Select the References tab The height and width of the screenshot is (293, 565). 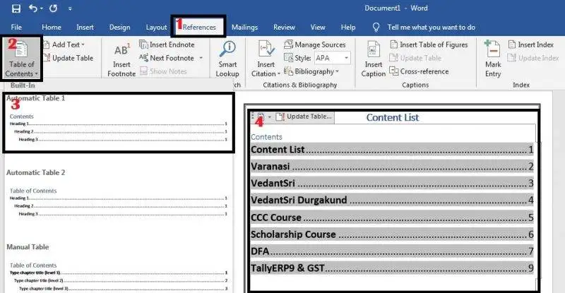tap(199, 27)
